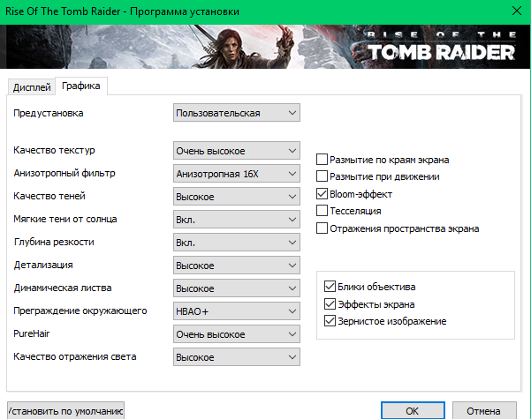Click the Отмена button
Viewport: 531px width, 419px height.
point(484,410)
